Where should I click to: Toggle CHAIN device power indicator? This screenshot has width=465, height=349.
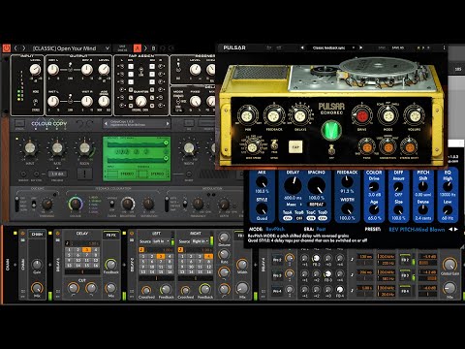click(x=22, y=233)
